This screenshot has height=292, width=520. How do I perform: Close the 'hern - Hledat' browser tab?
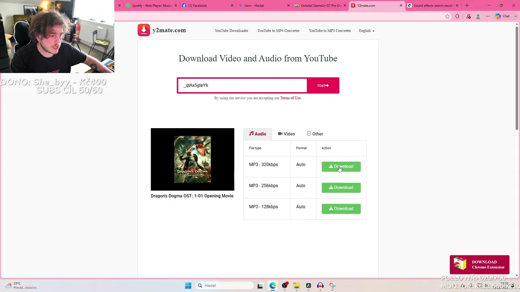click(x=288, y=6)
